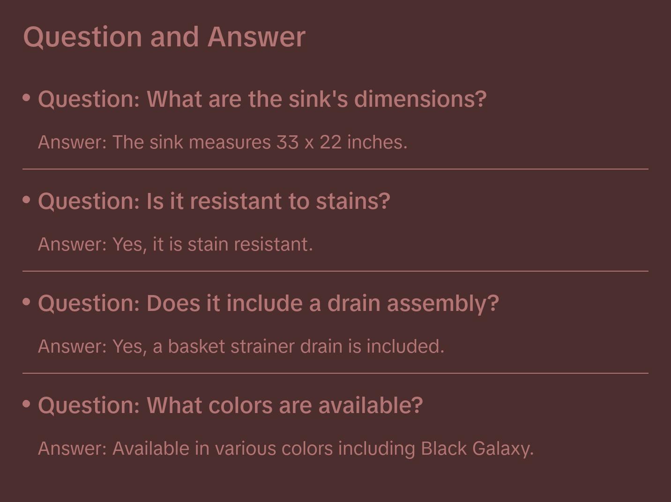Click the answer stating 33 x 22 inches
Screen dimensions: 671x502
coord(223,142)
